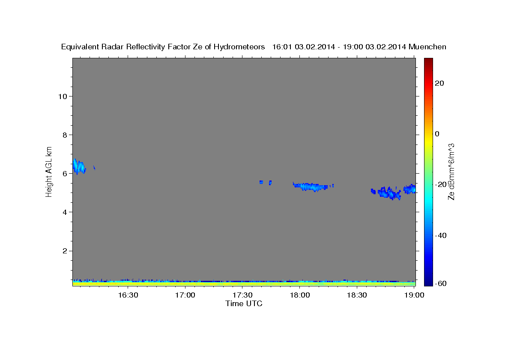
Task: Click the 19:00 time tick label
Action: [414, 295]
